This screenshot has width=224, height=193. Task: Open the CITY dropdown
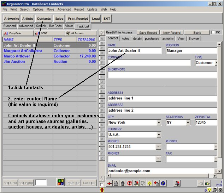159,123
